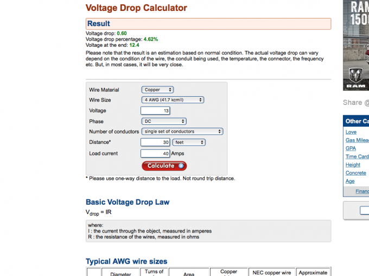This screenshot has height=276, width=369.
Task: Go to the GPA calculator link
Action: (x=351, y=148)
